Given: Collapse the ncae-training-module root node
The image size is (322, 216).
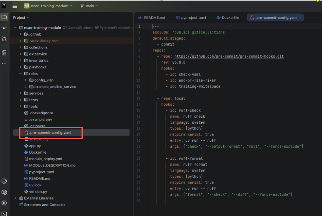Looking at the screenshot, I should (x=15, y=28).
